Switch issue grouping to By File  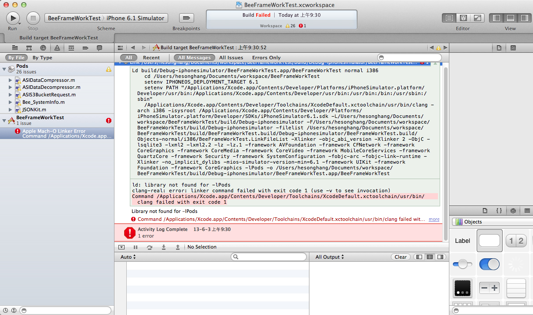[x=17, y=58]
